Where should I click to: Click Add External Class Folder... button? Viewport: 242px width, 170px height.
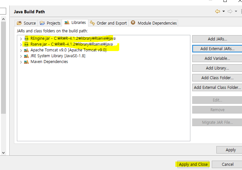tap(217, 87)
